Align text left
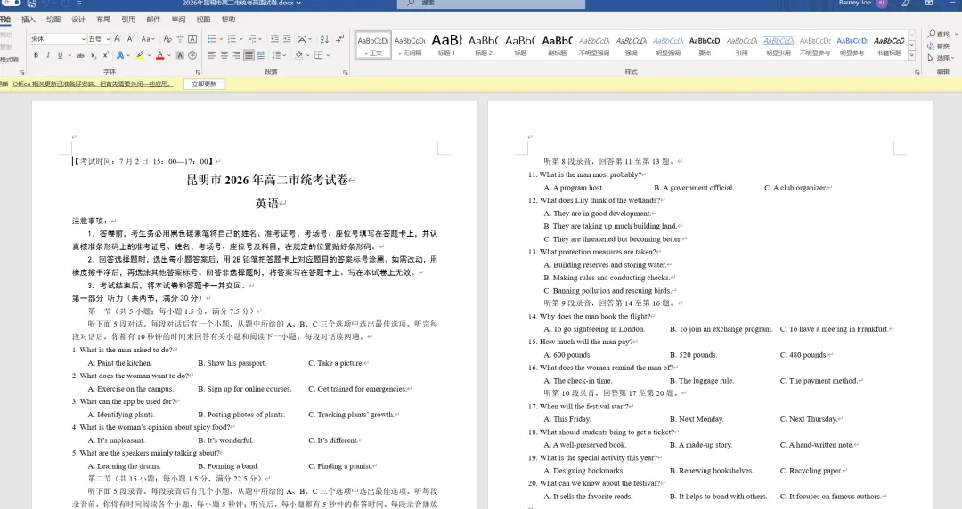This screenshot has width=962, height=509. (212, 55)
